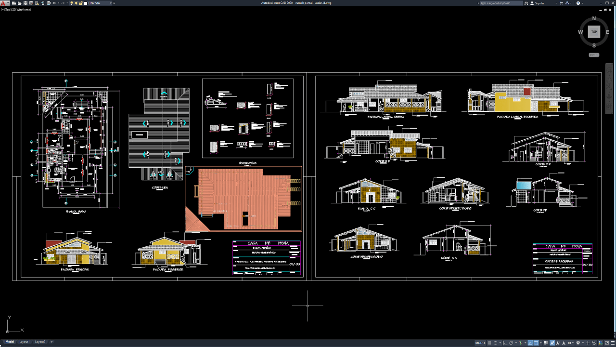Open the AutoCAD application menu logo
This screenshot has height=347, width=616.
3,3
